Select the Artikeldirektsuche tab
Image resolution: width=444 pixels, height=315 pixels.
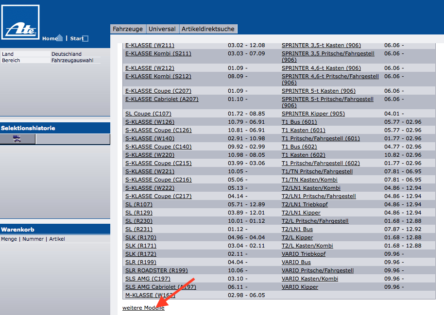[208, 29]
